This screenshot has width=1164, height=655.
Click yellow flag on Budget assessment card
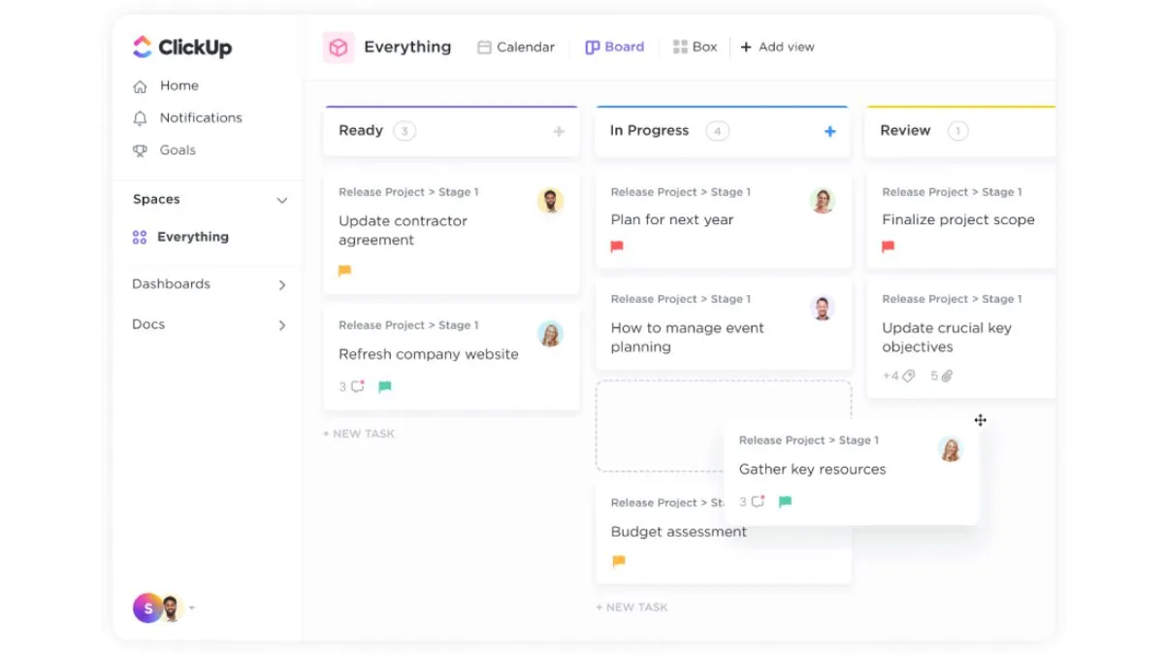619,561
